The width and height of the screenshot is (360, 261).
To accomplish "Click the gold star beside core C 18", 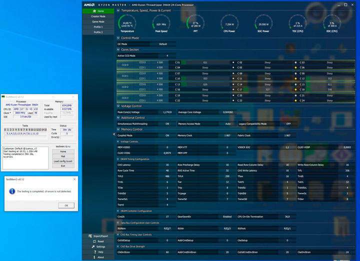I will tap(295, 89).
